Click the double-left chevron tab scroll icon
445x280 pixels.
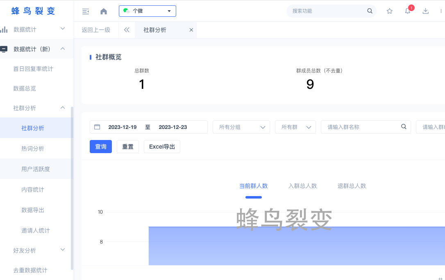point(127,30)
